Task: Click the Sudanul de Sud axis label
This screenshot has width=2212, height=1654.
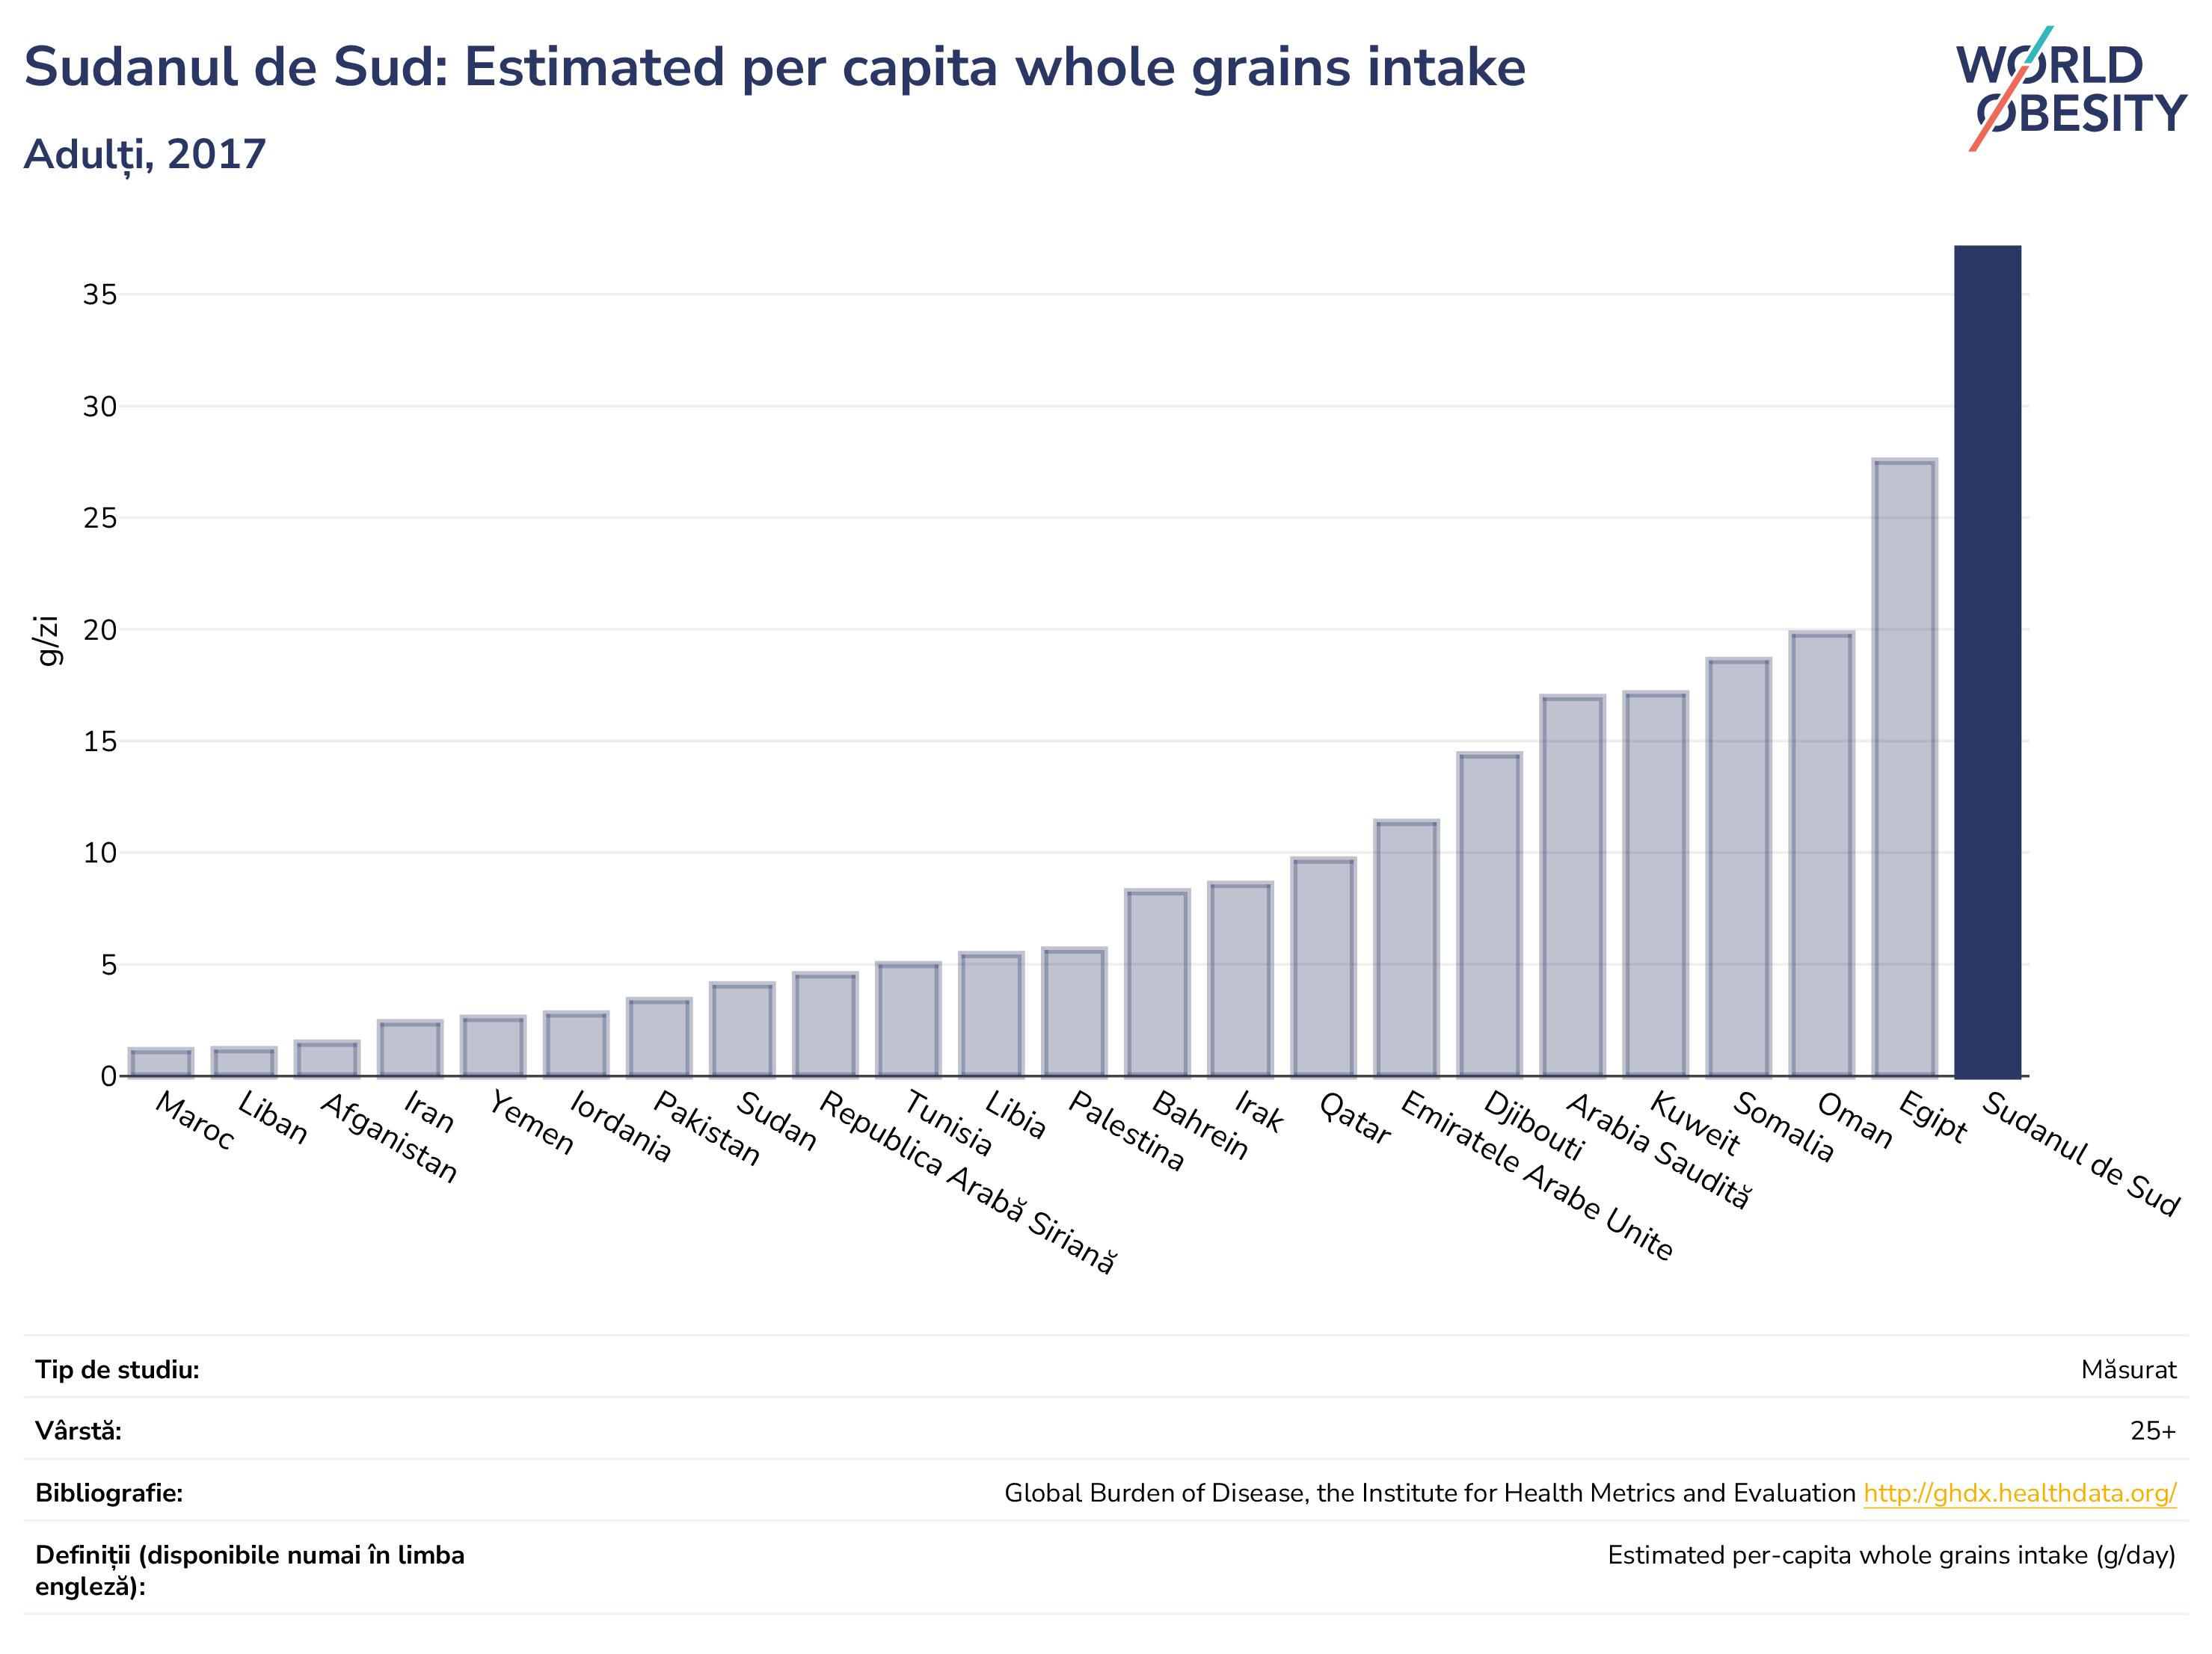Action: pos(2081,1153)
